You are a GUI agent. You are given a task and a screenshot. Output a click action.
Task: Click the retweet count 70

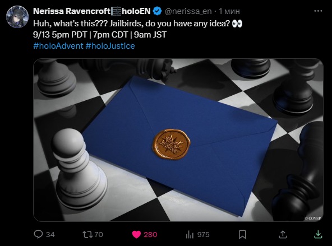[99, 235]
